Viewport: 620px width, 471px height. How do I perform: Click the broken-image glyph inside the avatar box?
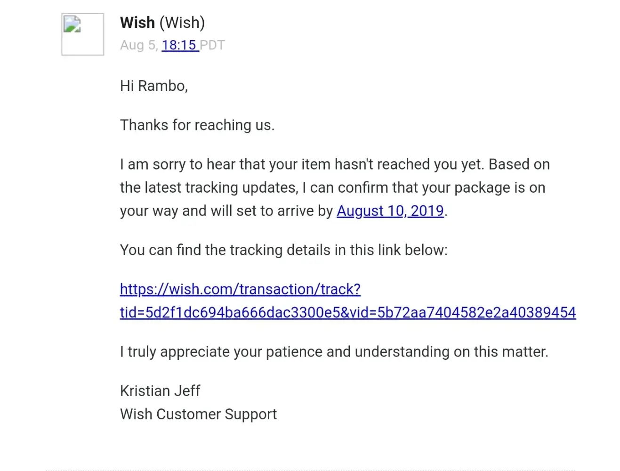72,24
